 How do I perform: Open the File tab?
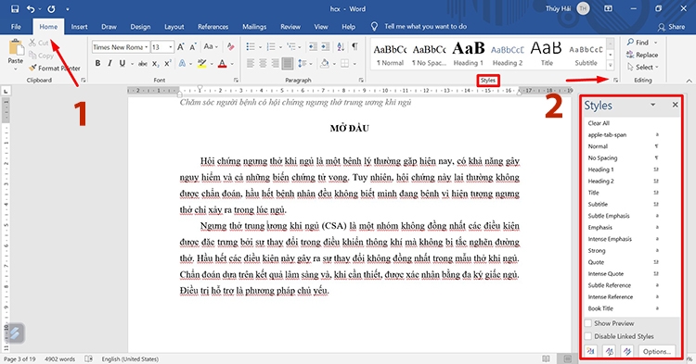[16, 27]
